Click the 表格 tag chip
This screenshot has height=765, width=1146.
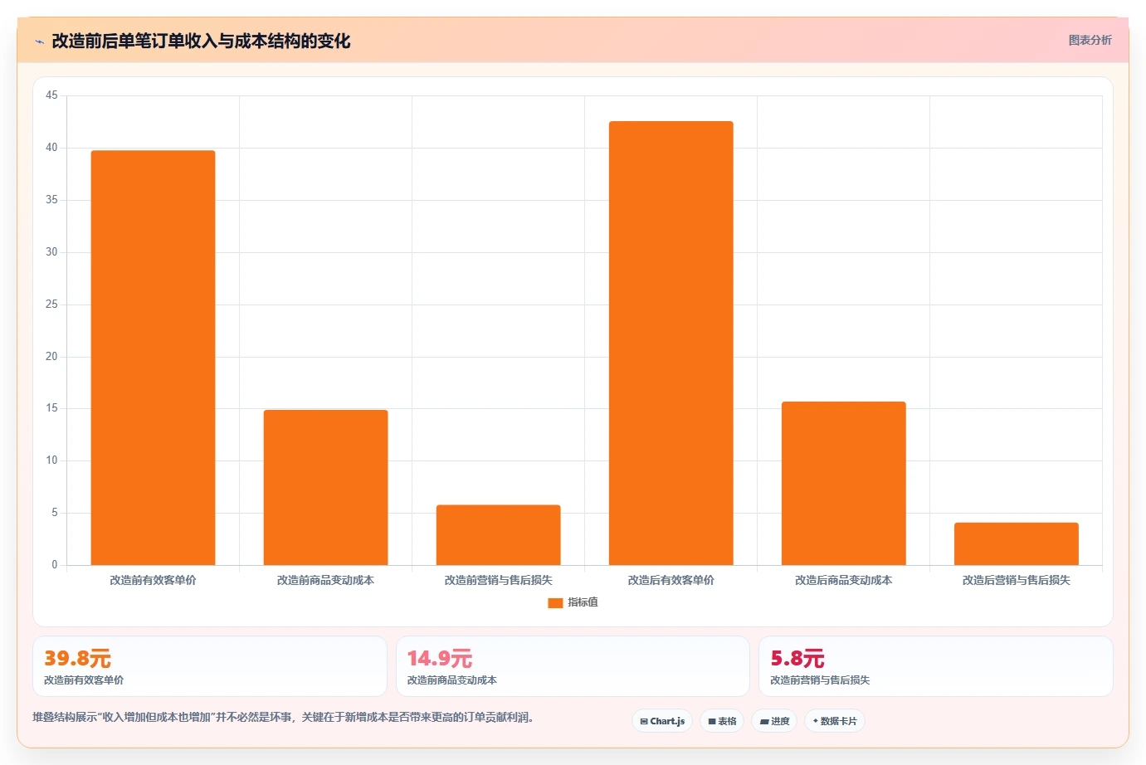click(x=722, y=721)
